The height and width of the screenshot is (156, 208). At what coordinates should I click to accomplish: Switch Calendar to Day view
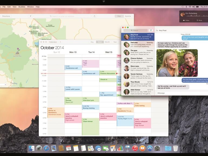pyautogui.click(x=92, y=42)
